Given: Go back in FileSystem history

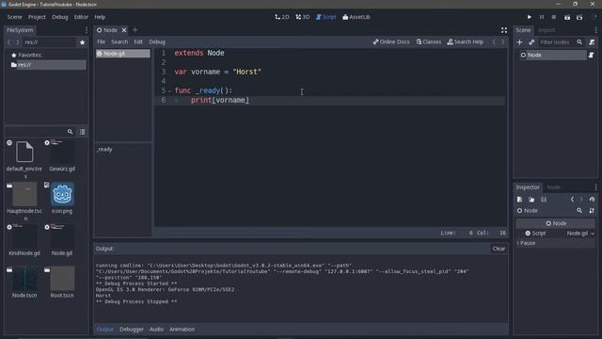Looking at the screenshot, I should pos(9,42).
